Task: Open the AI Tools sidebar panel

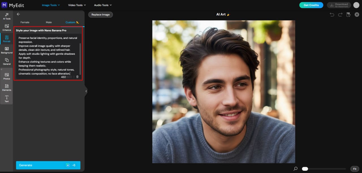Action: click(x=7, y=16)
